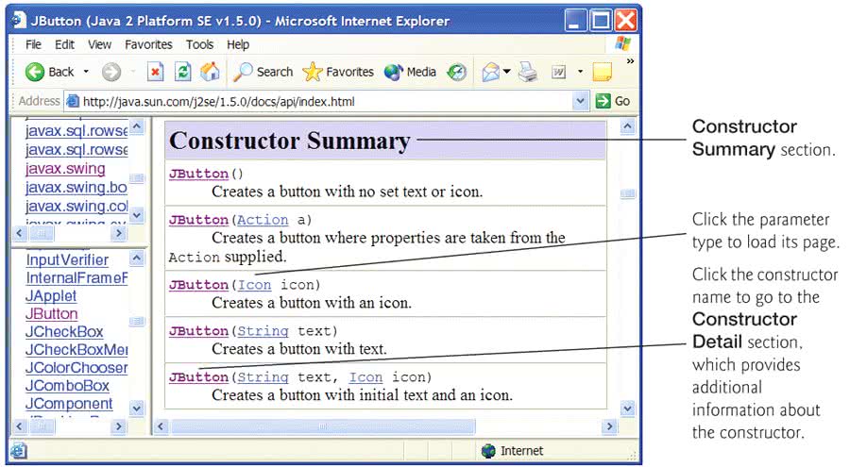This screenshot has width=850, height=467.
Task: Open the Edit with Word dropdown arrow
Action: pos(580,72)
